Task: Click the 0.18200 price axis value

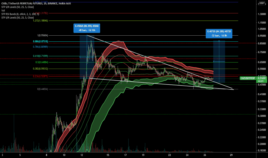Action: [x=262, y=151]
